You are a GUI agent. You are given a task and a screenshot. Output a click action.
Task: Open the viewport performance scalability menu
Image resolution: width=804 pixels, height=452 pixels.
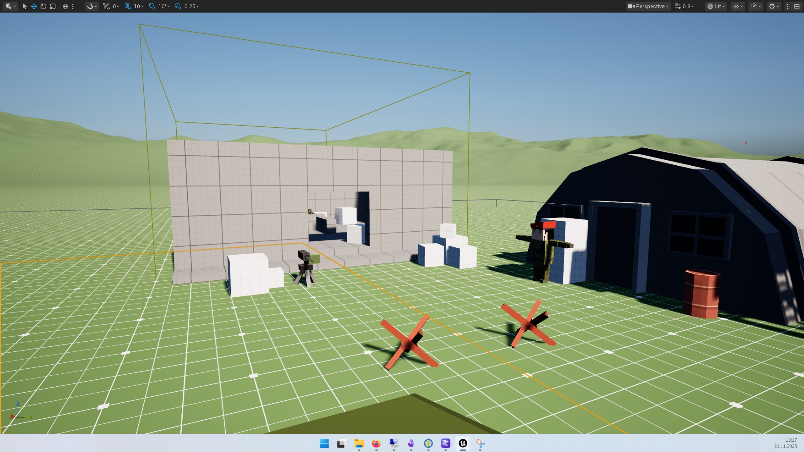[x=756, y=6]
